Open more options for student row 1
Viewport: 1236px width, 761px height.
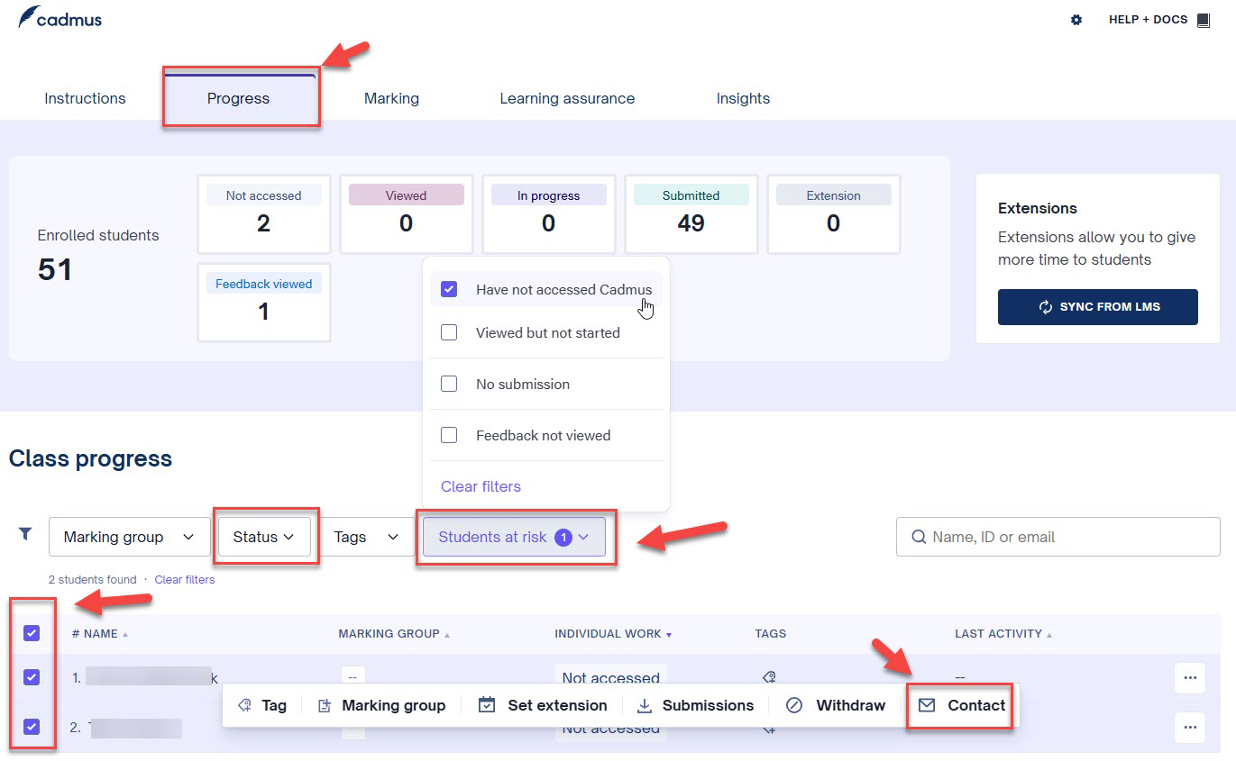click(1190, 678)
